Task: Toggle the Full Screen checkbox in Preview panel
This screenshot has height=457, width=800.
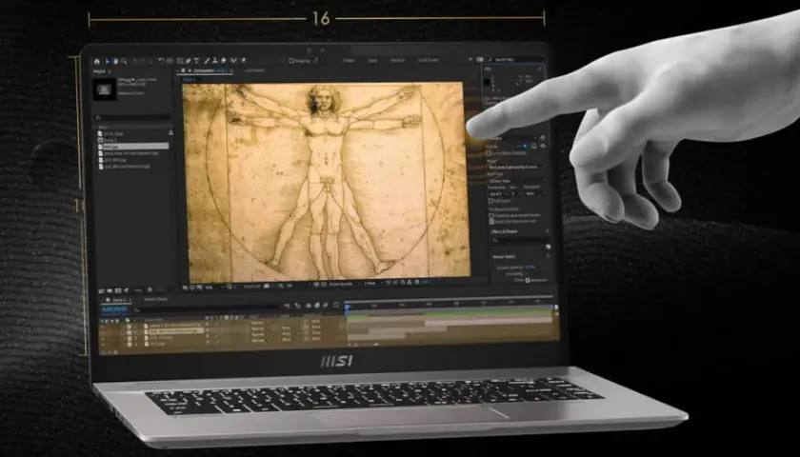Action: click(491, 201)
